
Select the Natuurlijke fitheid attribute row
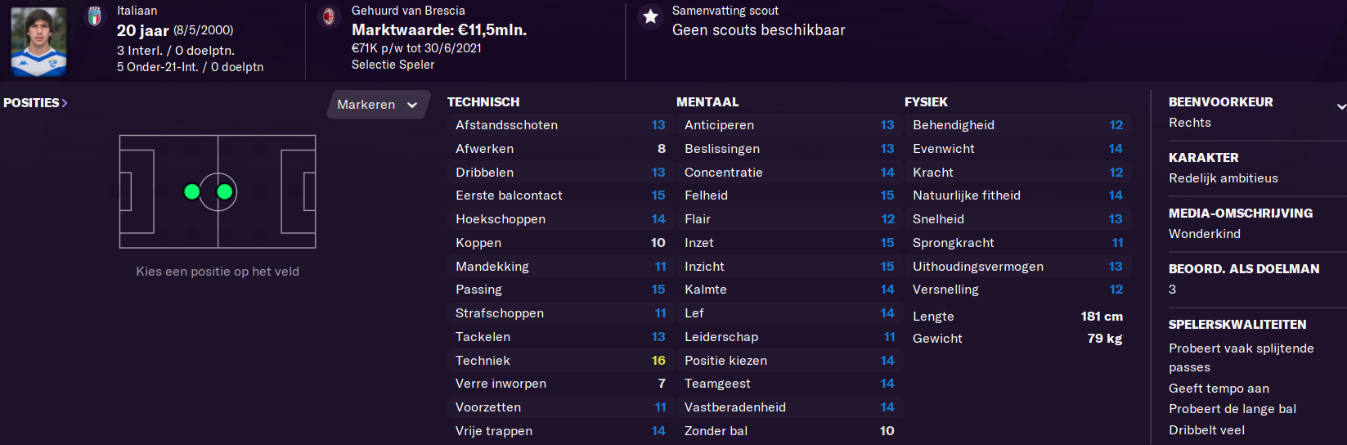click(x=1017, y=196)
